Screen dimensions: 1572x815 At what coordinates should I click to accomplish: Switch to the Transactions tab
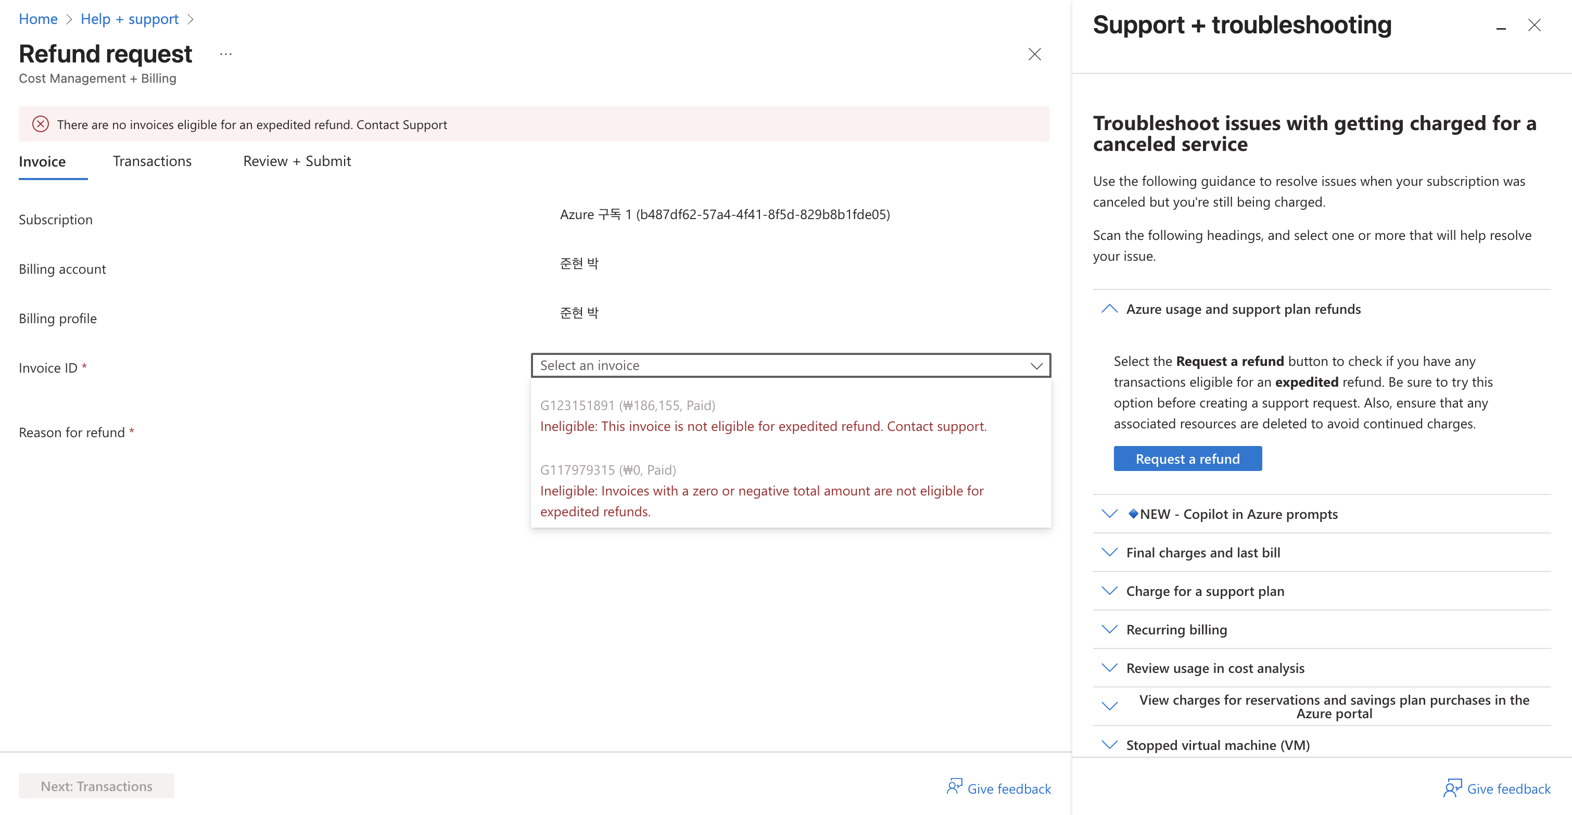tap(152, 161)
